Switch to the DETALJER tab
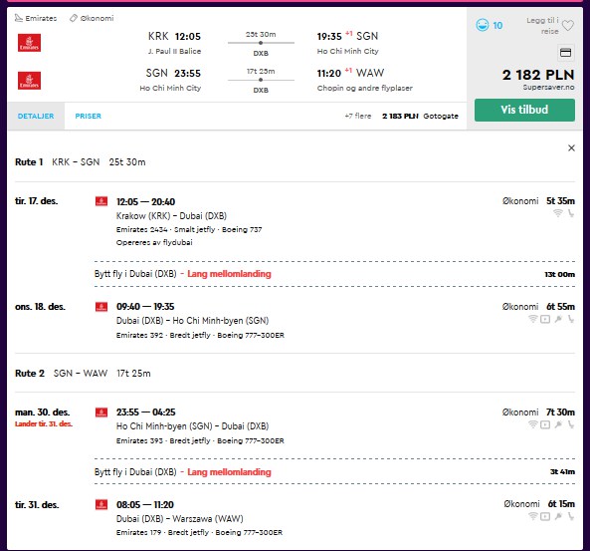 [x=36, y=117]
